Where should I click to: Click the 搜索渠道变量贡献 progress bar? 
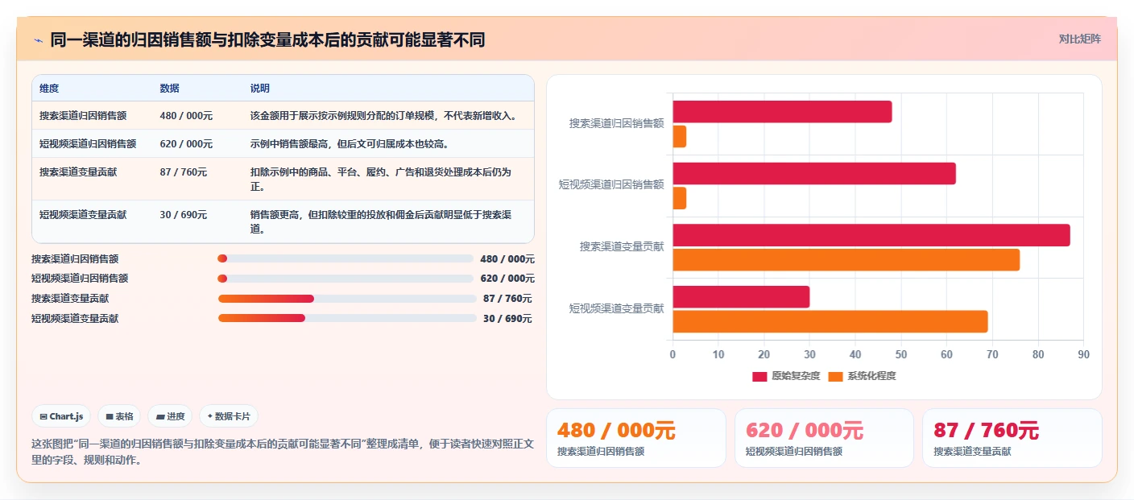click(x=347, y=298)
